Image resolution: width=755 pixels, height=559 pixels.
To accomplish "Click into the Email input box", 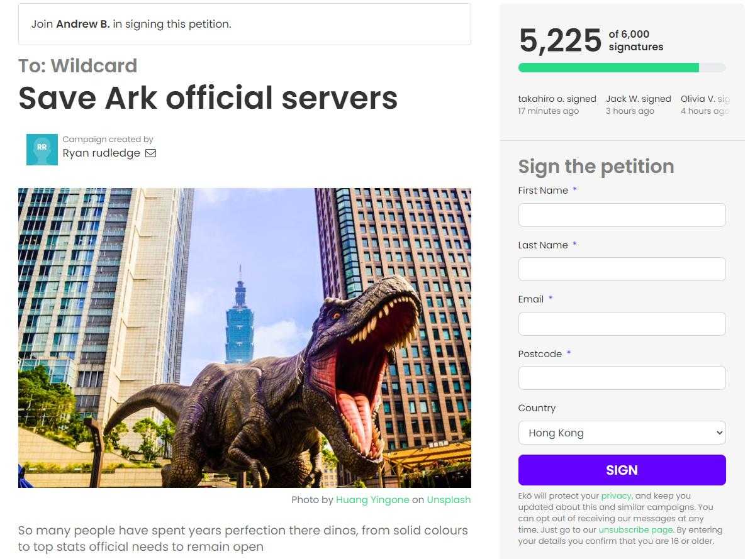I will tap(622, 324).
